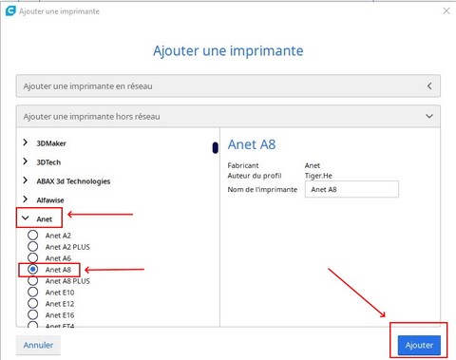Collapse the Anet manufacturer group
Viewport: 456px width, 360px height.
pyautogui.click(x=26, y=218)
